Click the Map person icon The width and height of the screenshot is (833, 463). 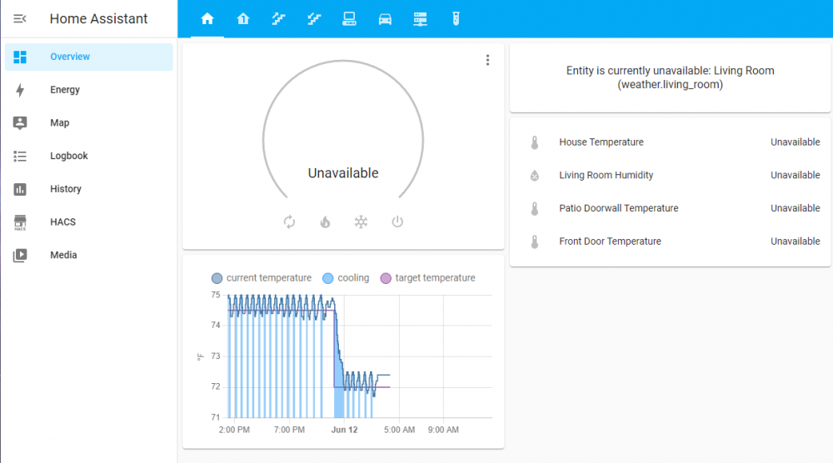click(20, 122)
